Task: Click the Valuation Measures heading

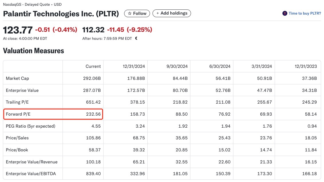Action: point(34,51)
